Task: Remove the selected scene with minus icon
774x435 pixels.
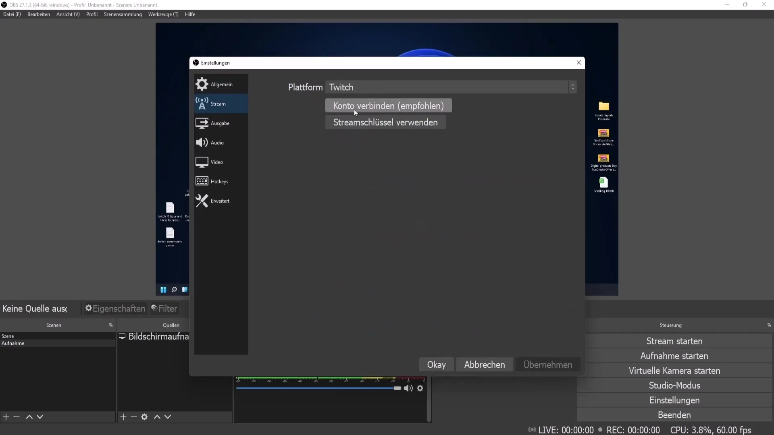Action: pyautogui.click(x=17, y=417)
